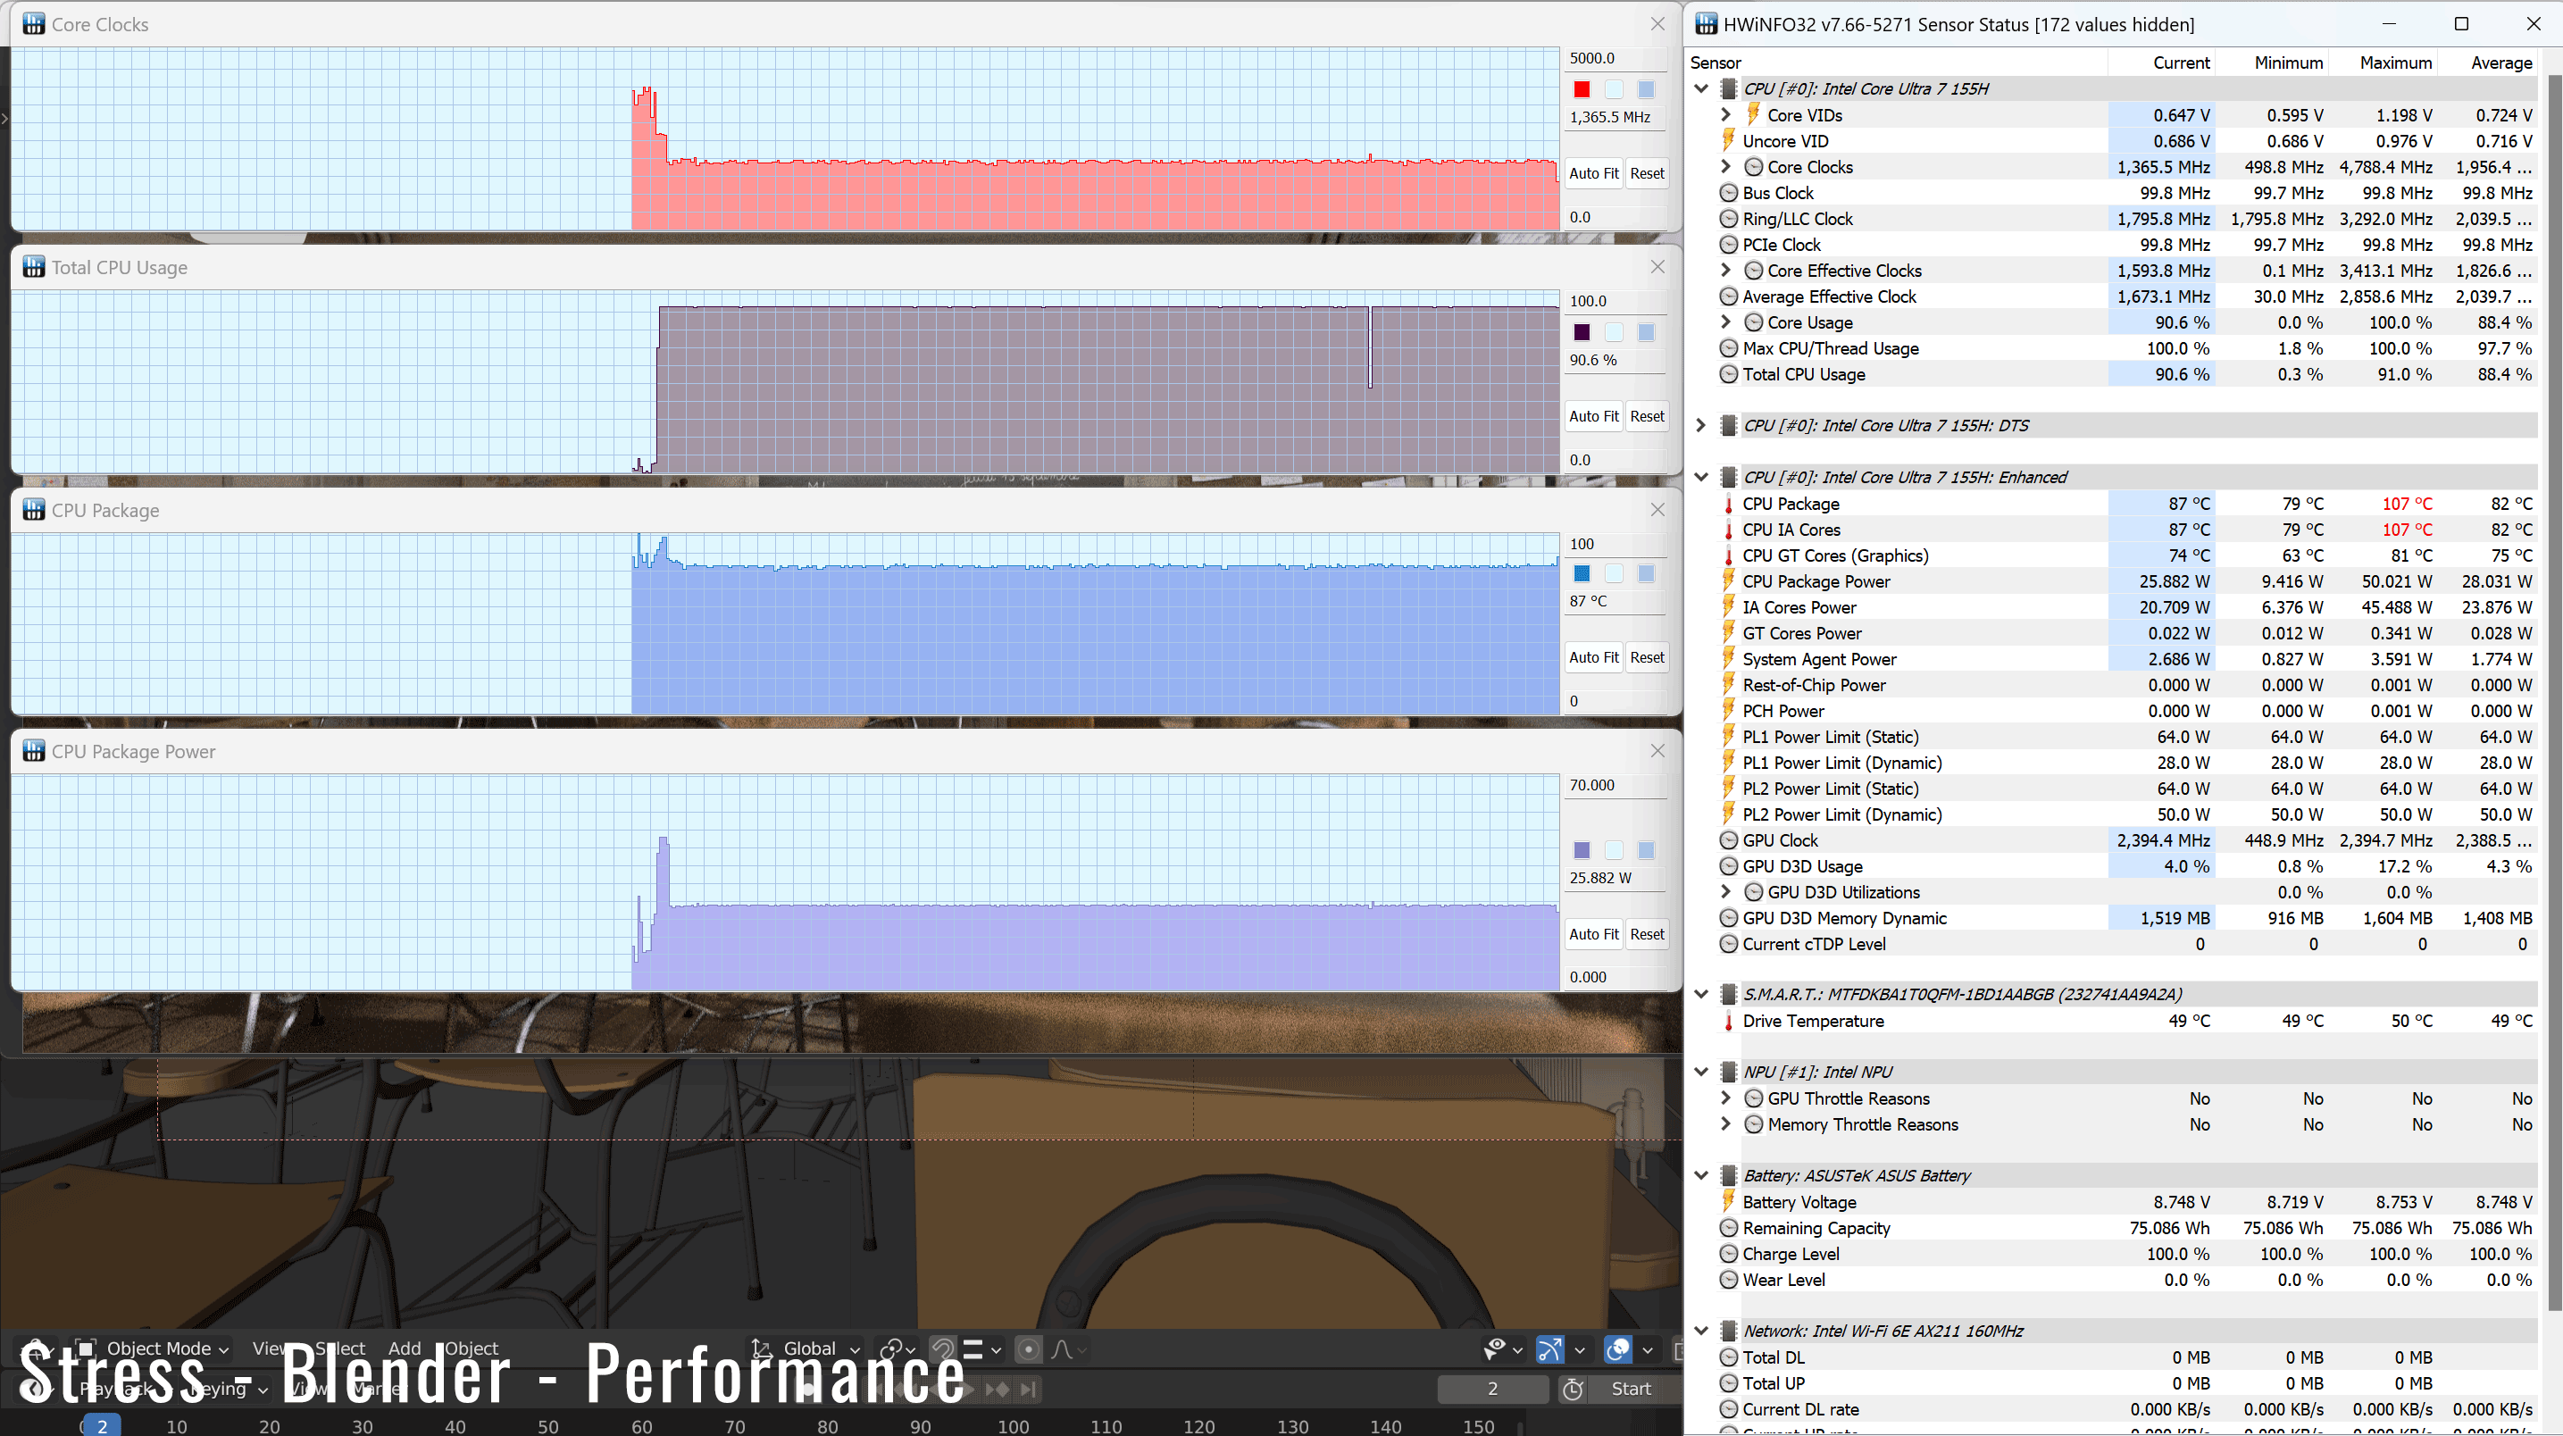Screen dimensions: 2563x1436
Task: Click the Total CPU Usage window title icon
Action: point(34,267)
